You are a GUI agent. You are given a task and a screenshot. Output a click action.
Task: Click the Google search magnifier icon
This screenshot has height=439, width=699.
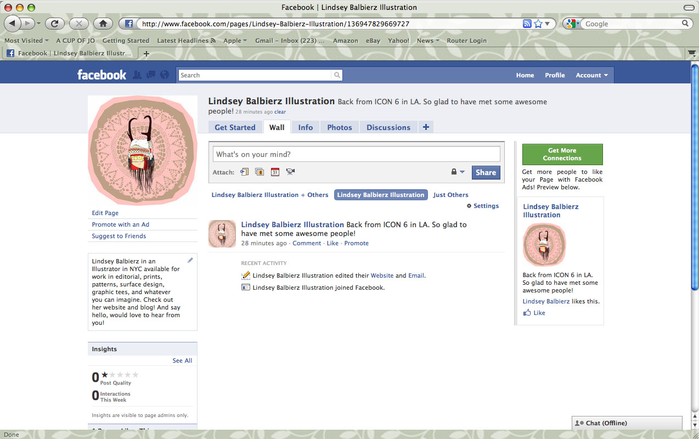tap(685, 24)
